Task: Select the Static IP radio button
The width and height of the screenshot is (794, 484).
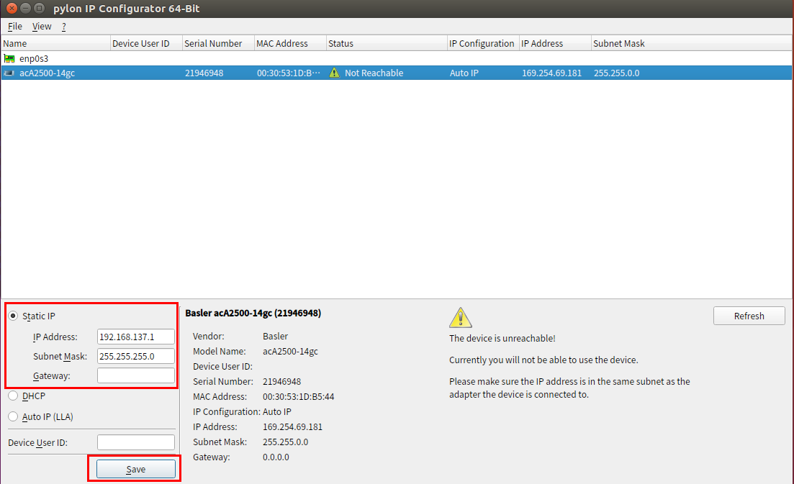Action: pos(13,316)
